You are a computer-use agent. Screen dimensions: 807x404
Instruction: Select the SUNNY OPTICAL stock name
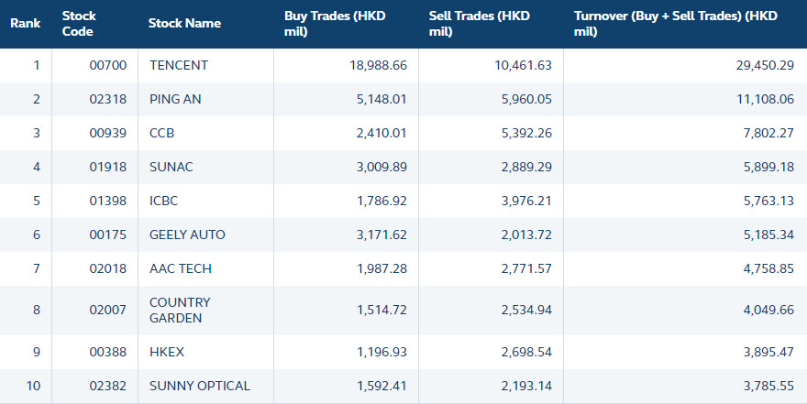(199, 386)
